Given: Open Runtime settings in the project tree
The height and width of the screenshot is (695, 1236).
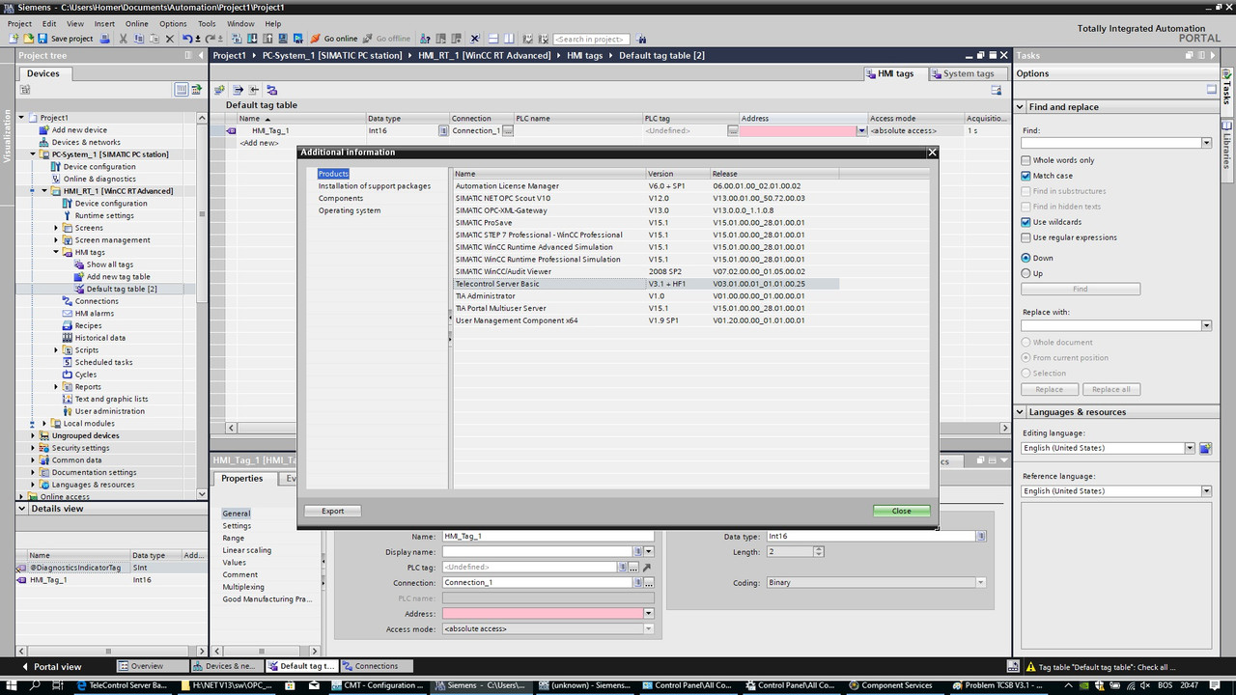Looking at the screenshot, I should [104, 215].
